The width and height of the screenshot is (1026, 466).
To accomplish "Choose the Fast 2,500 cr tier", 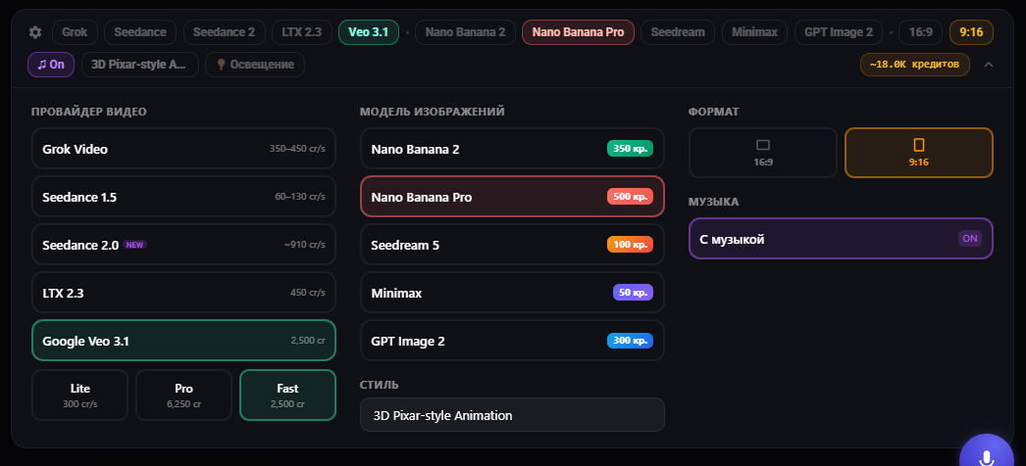I will pyautogui.click(x=288, y=395).
